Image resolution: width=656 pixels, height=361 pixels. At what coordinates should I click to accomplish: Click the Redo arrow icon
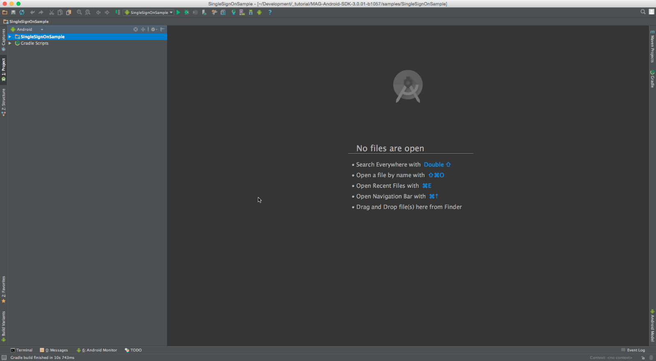(41, 12)
